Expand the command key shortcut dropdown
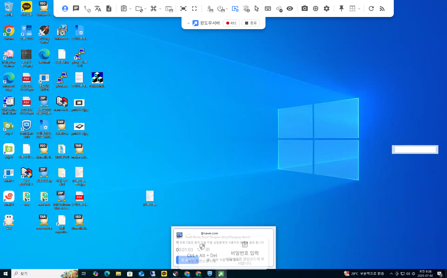This screenshot has width=447, height=278. tap(160, 9)
